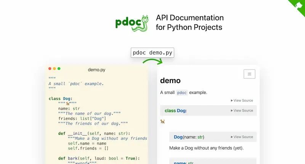Click 'Make a Dog without any friends (yet).' text

pyautogui.click(x=206, y=148)
